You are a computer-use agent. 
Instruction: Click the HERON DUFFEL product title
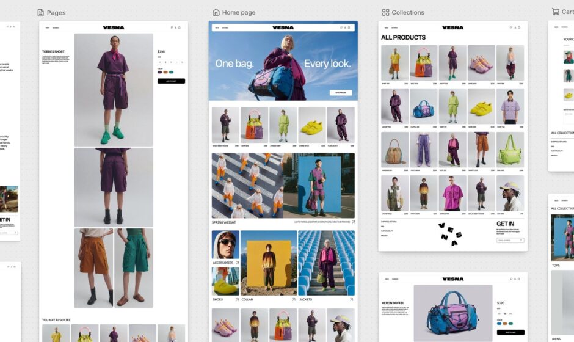(393, 303)
